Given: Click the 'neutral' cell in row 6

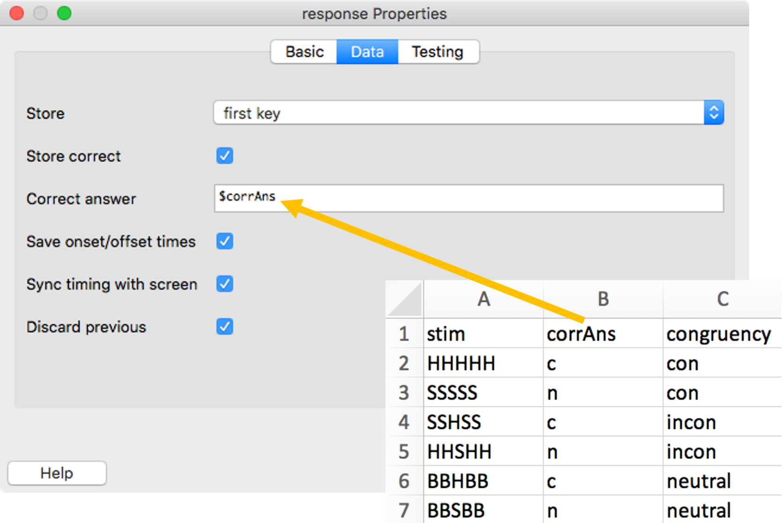Looking at the screenshot, I should [x=698, y=480].
